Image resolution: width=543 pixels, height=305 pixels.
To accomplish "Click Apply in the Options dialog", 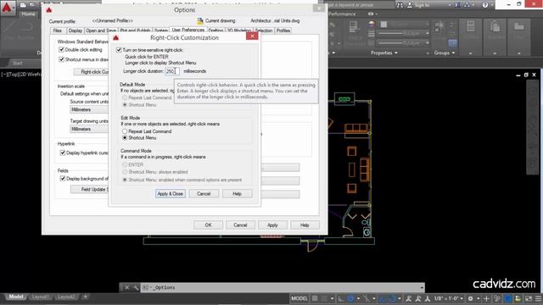I will (x=272, y=225).
